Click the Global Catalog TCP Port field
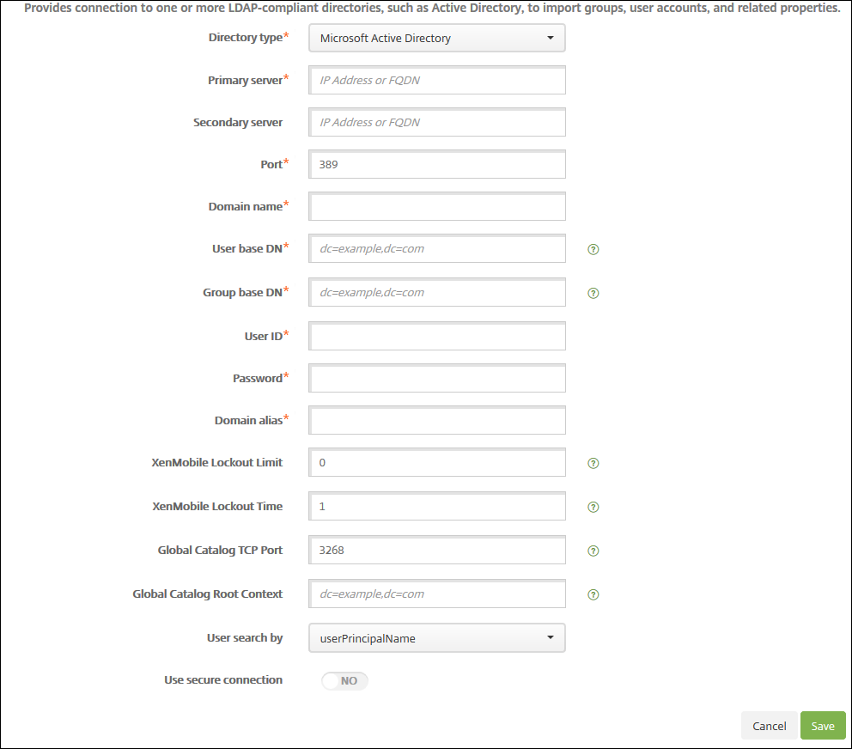 click(x=436, y=550)
